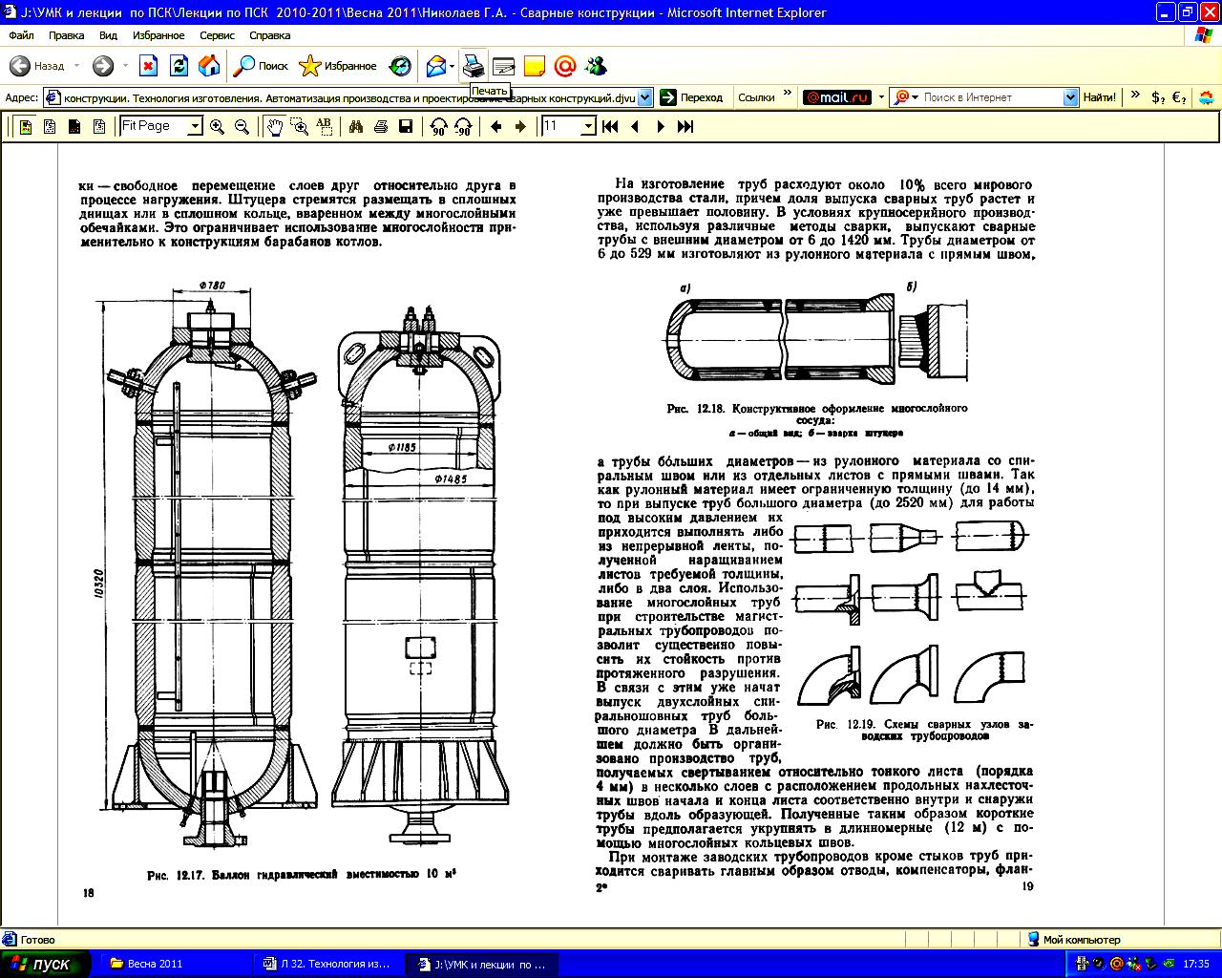The image size is (1222, 978).
Task: Select DjVu background display mode icon
Action: pyautogui.click(x=99, y=126)
